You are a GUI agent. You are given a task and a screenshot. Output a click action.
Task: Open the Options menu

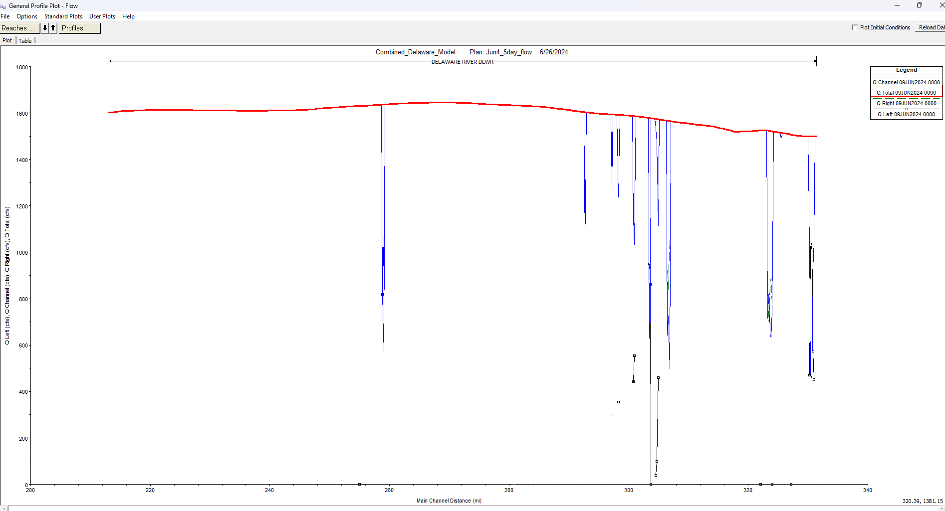27,16
